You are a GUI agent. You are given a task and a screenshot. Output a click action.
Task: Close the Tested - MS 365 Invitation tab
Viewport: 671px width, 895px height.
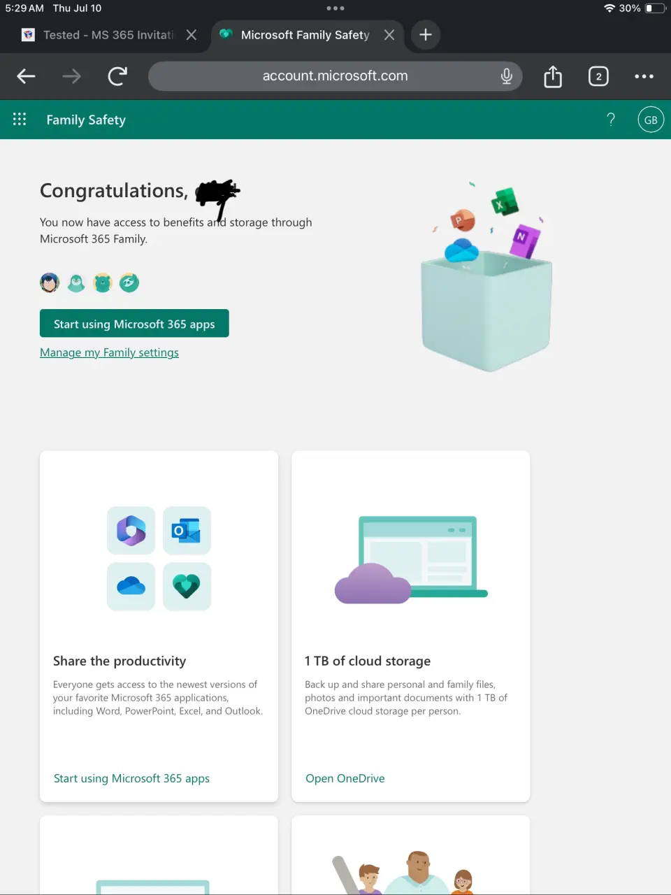(x=192, y=35)
